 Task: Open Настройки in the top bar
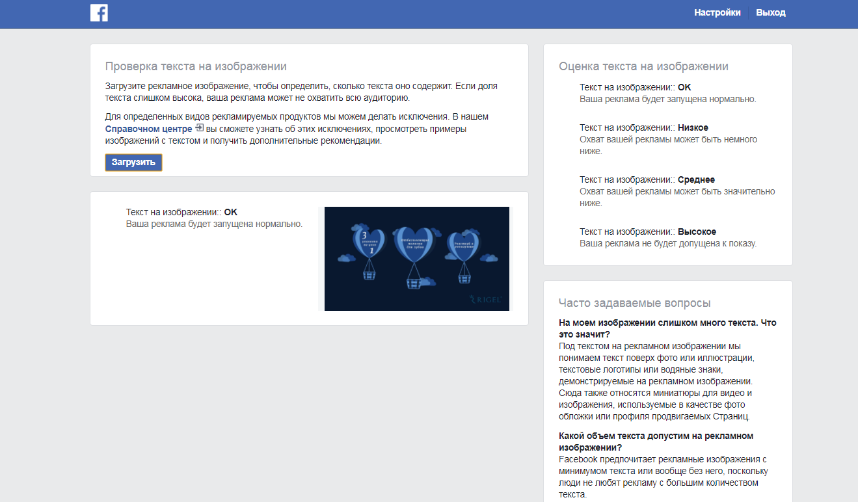pyautogui.click(x=717, y=12)
